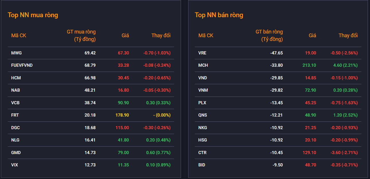Sort by GT mua ròng column header
Screen dimensions: 370x179
[81, 36]
